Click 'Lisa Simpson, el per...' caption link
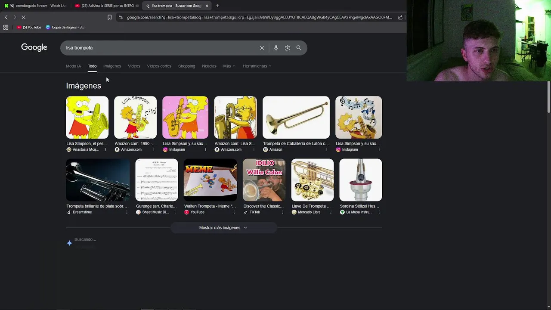This screenshot has width=551, height=310. click(x=87, y=143)
